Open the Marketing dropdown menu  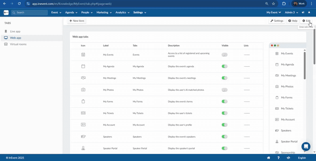[104, 13]
